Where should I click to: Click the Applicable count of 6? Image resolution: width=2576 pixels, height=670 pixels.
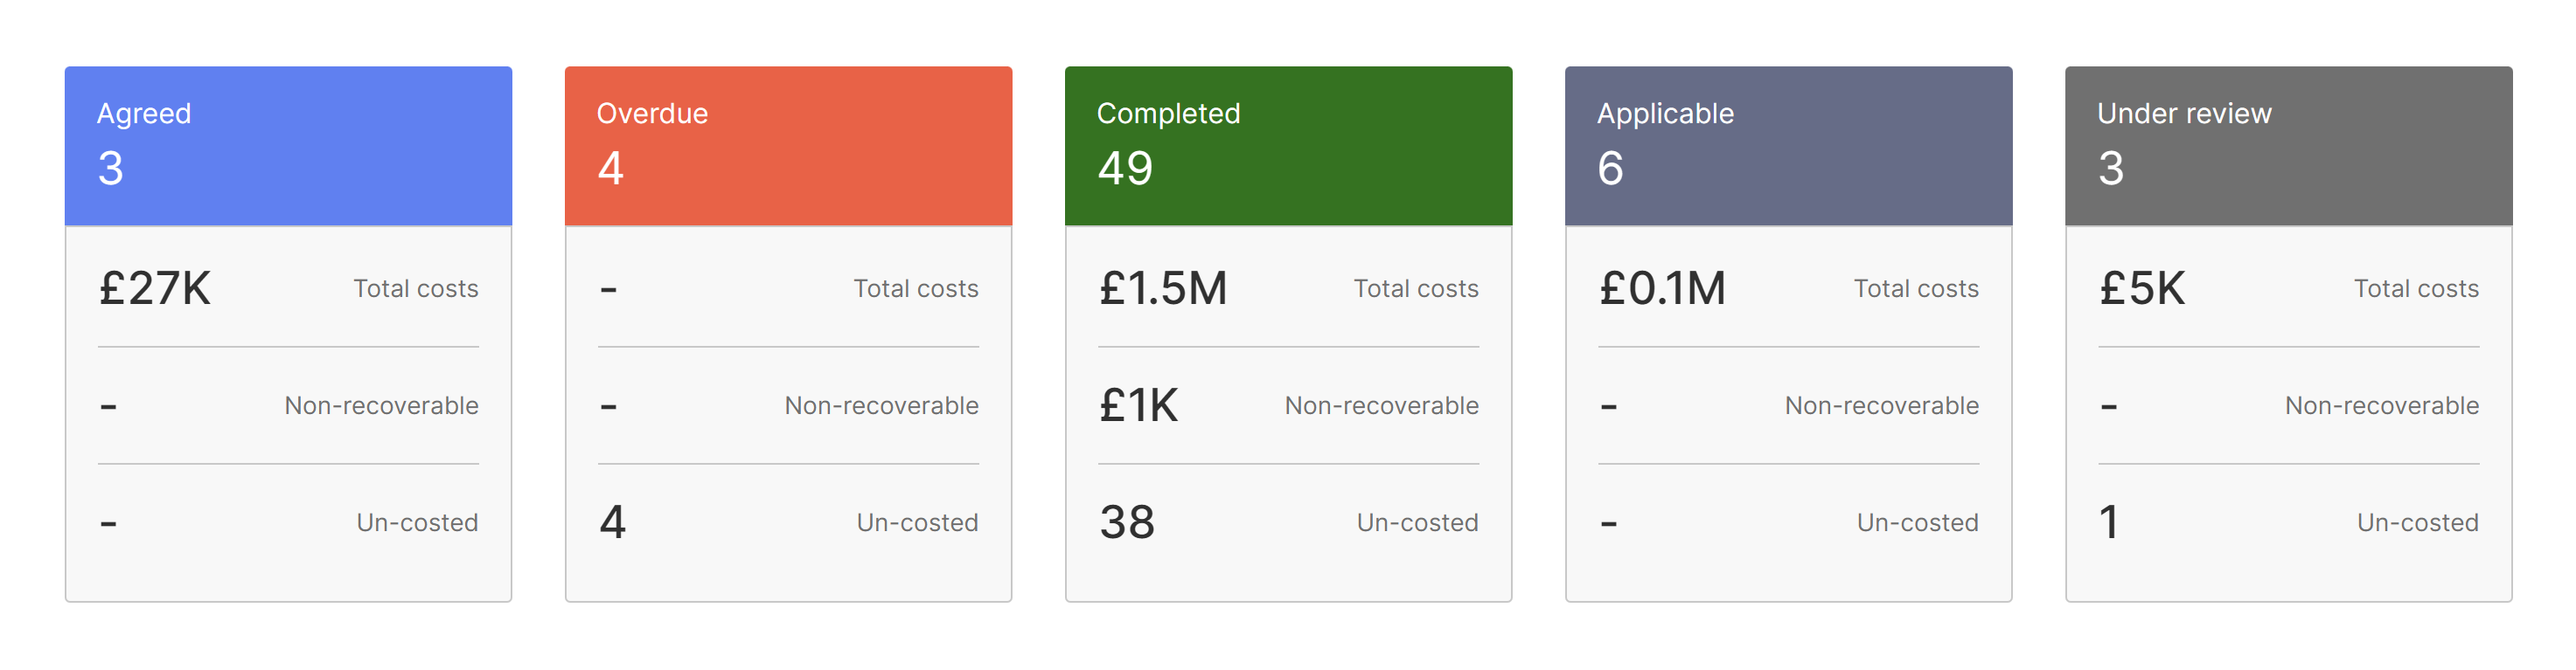tap(1610, 168)
